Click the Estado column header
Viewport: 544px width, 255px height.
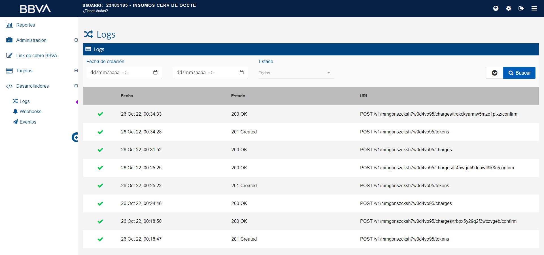click(238, 96)
